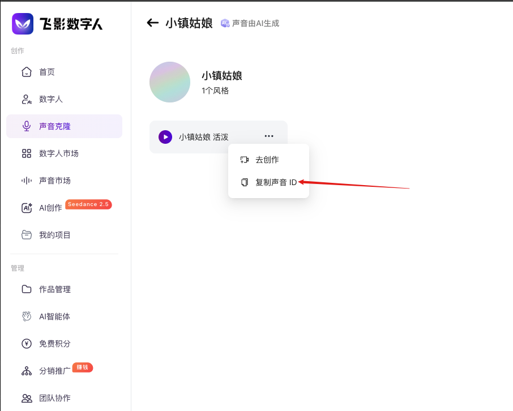Click the 赚钱 badge on 分销推广
The height and width of the screenshot is (411, 513).
(x=83, y=367)
